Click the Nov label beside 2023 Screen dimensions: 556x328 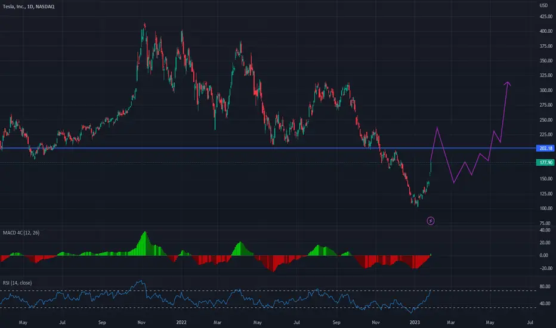click(376, 322)
